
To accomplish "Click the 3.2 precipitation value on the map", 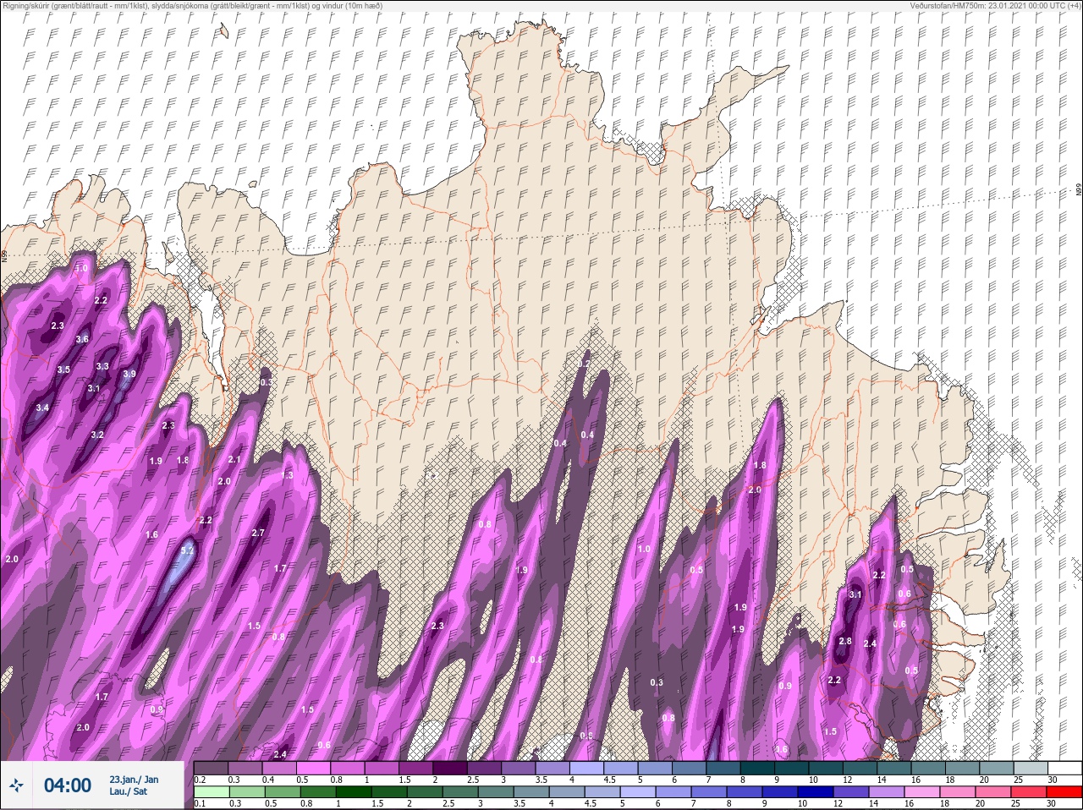I will tap(96, 435).
